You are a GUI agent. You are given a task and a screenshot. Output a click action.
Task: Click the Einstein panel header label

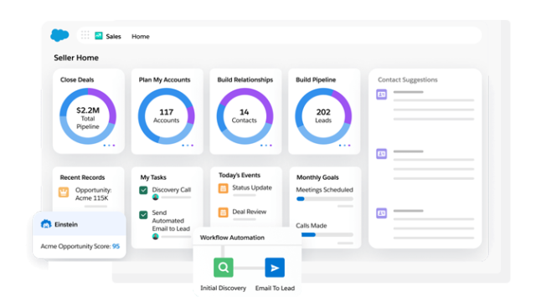pyautogui.click(x=66, y=224)
